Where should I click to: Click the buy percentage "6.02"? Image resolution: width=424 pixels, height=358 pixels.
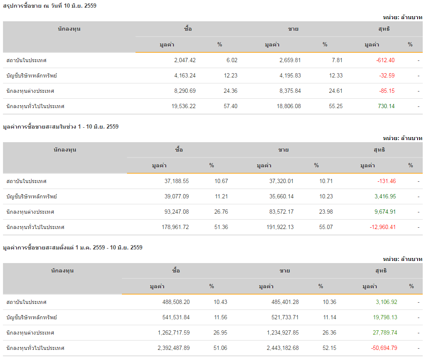click(x=232, y=60)
